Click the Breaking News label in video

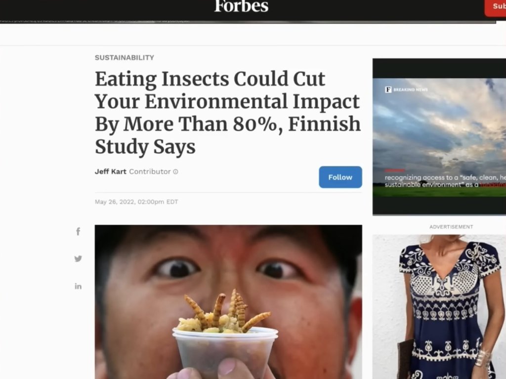tap(411, 90)
